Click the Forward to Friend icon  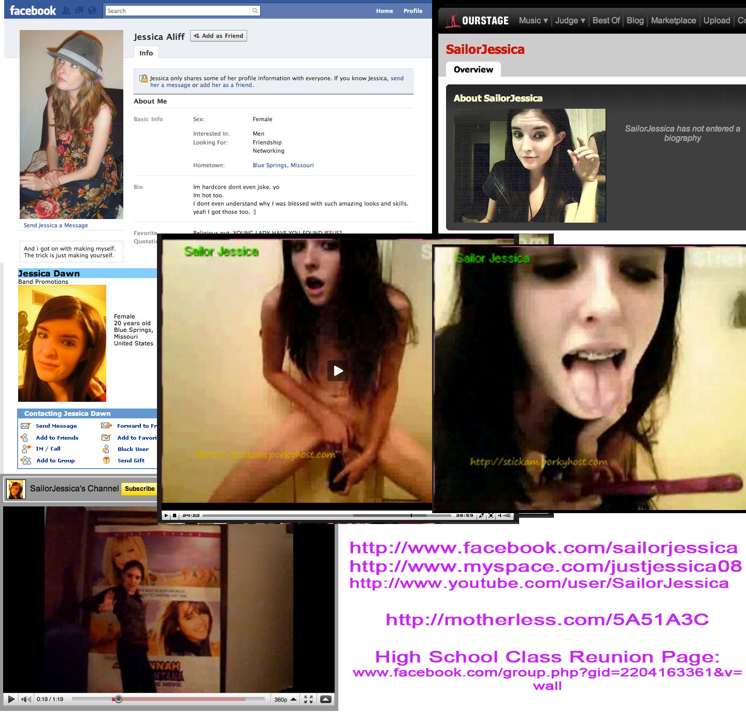107,426
